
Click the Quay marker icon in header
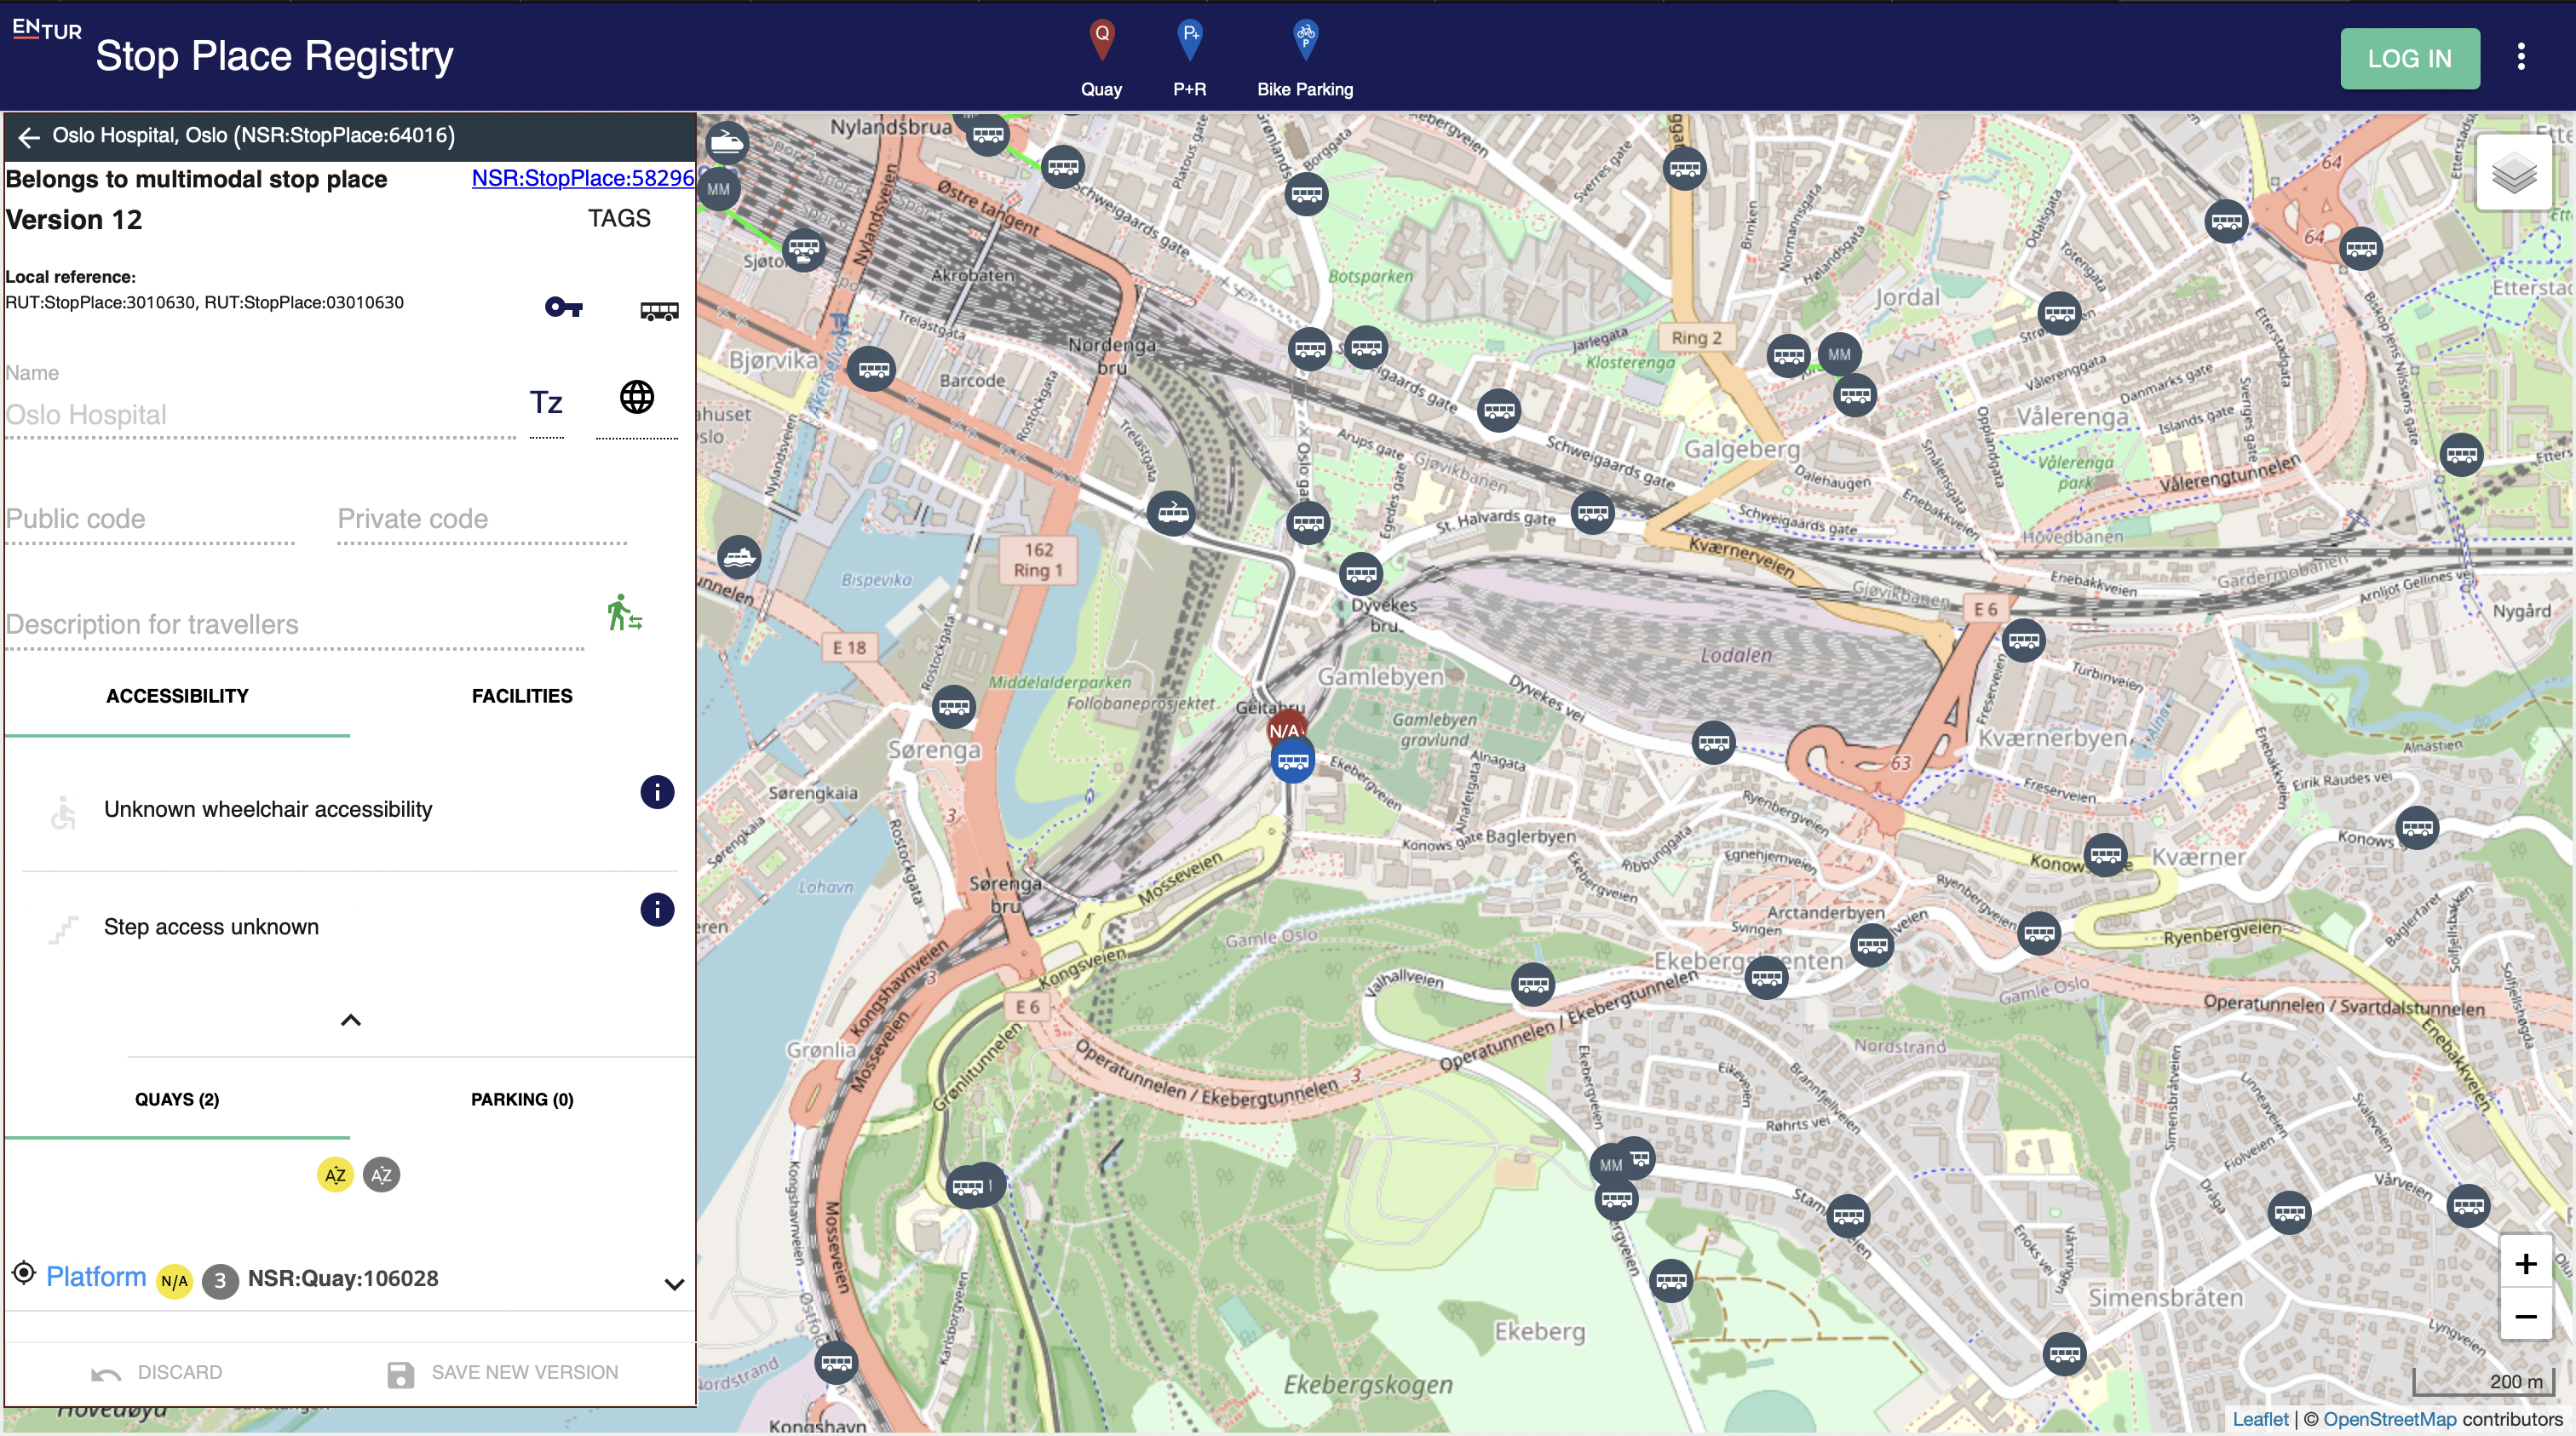pyautogui.click(x=1101, y=39)
